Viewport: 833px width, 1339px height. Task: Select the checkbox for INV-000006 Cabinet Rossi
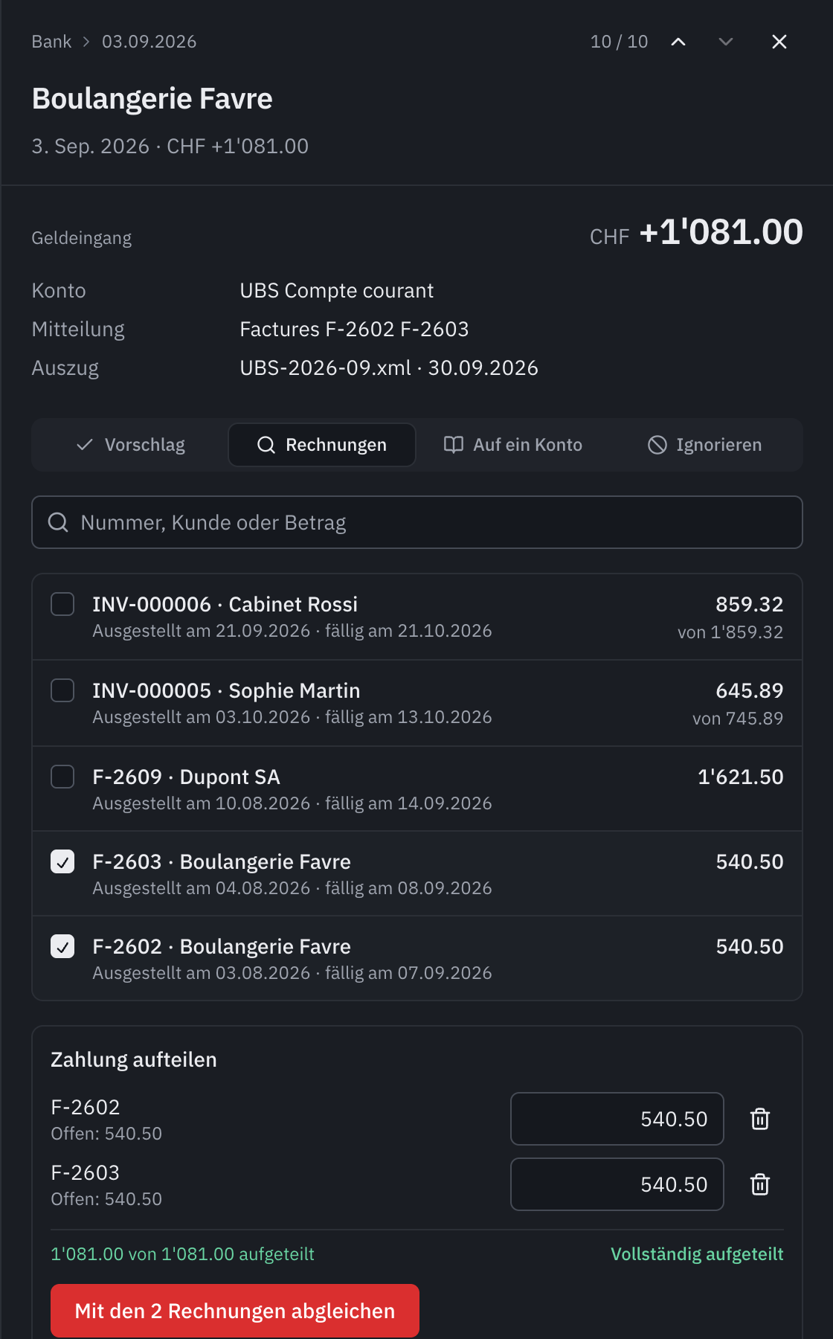click(x=62, y=604)
